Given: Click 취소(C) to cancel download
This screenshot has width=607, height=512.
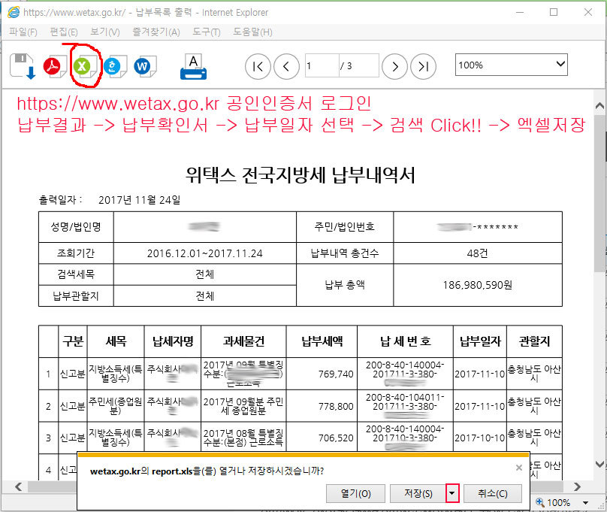Looking at the screenshot, I should (x=492, y=493).
